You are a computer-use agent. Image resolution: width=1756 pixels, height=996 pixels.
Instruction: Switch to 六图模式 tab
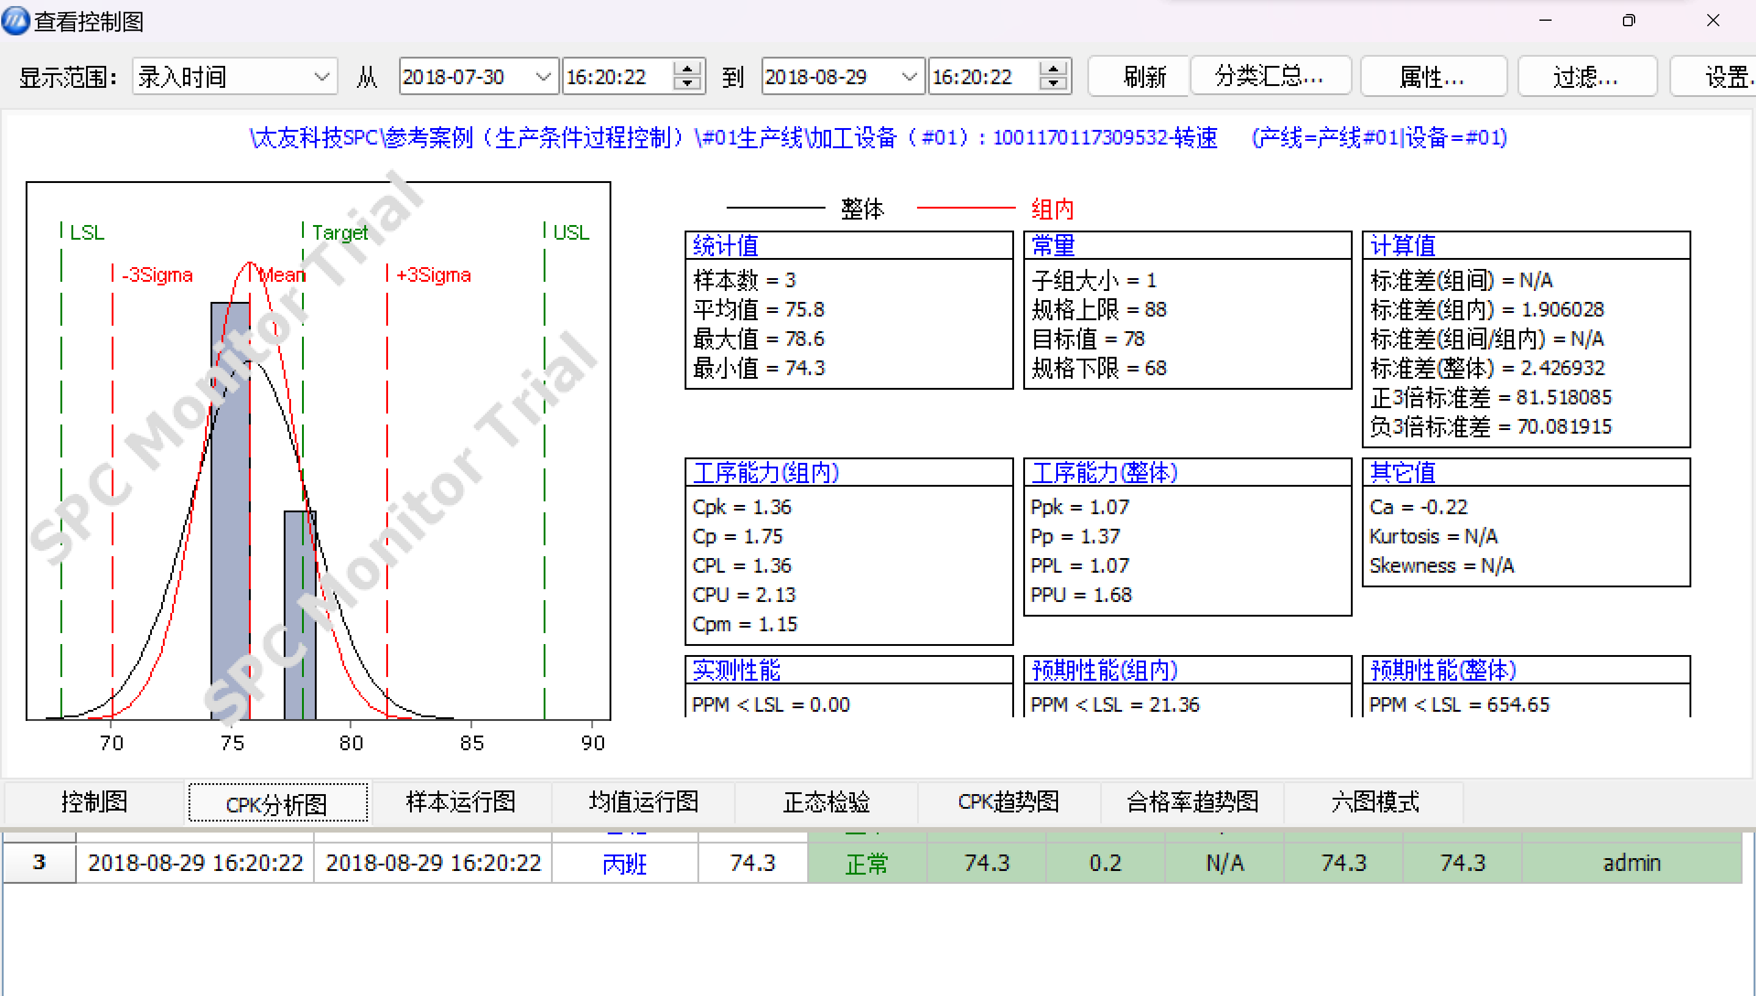(1374, 801)
